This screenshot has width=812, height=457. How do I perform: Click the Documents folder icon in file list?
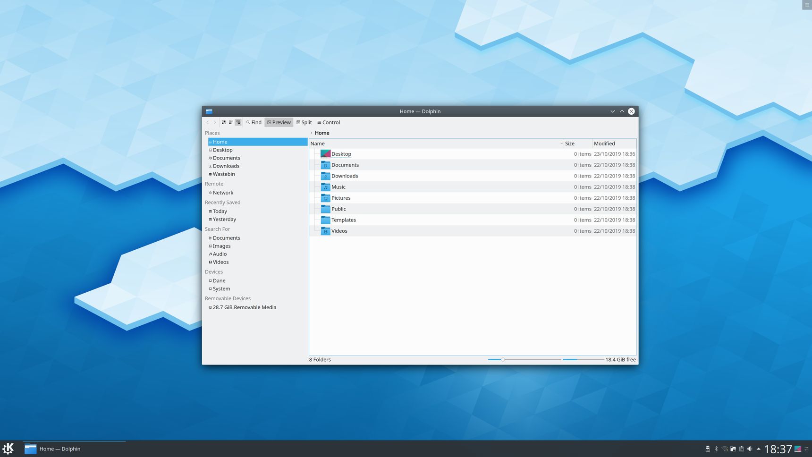point(325,165)
